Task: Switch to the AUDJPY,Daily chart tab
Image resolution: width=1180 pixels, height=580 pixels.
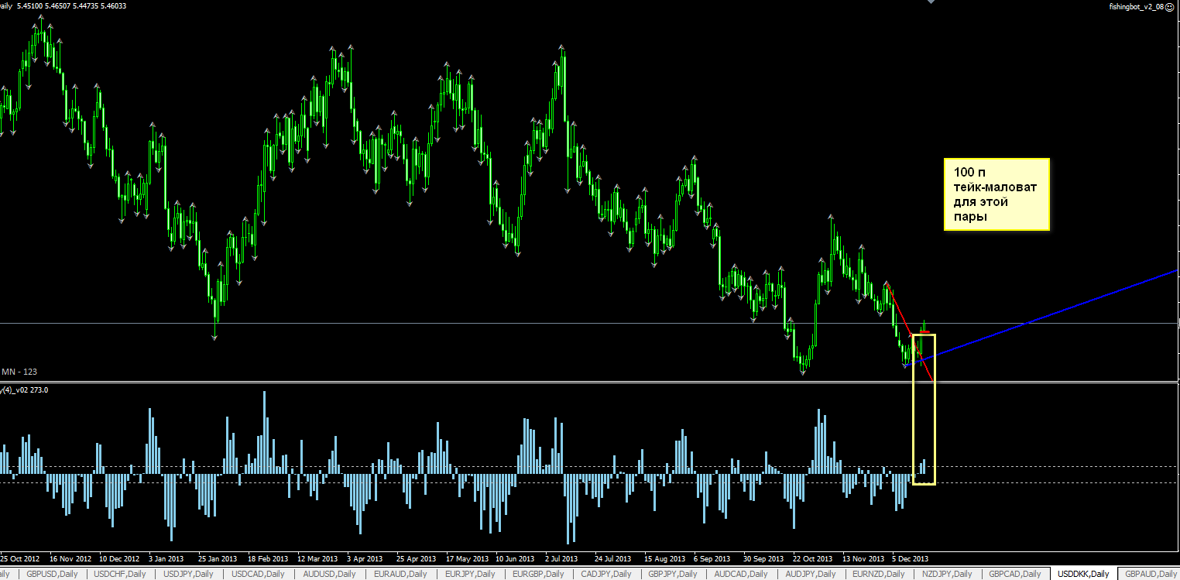Action: [x=811, y=574]
